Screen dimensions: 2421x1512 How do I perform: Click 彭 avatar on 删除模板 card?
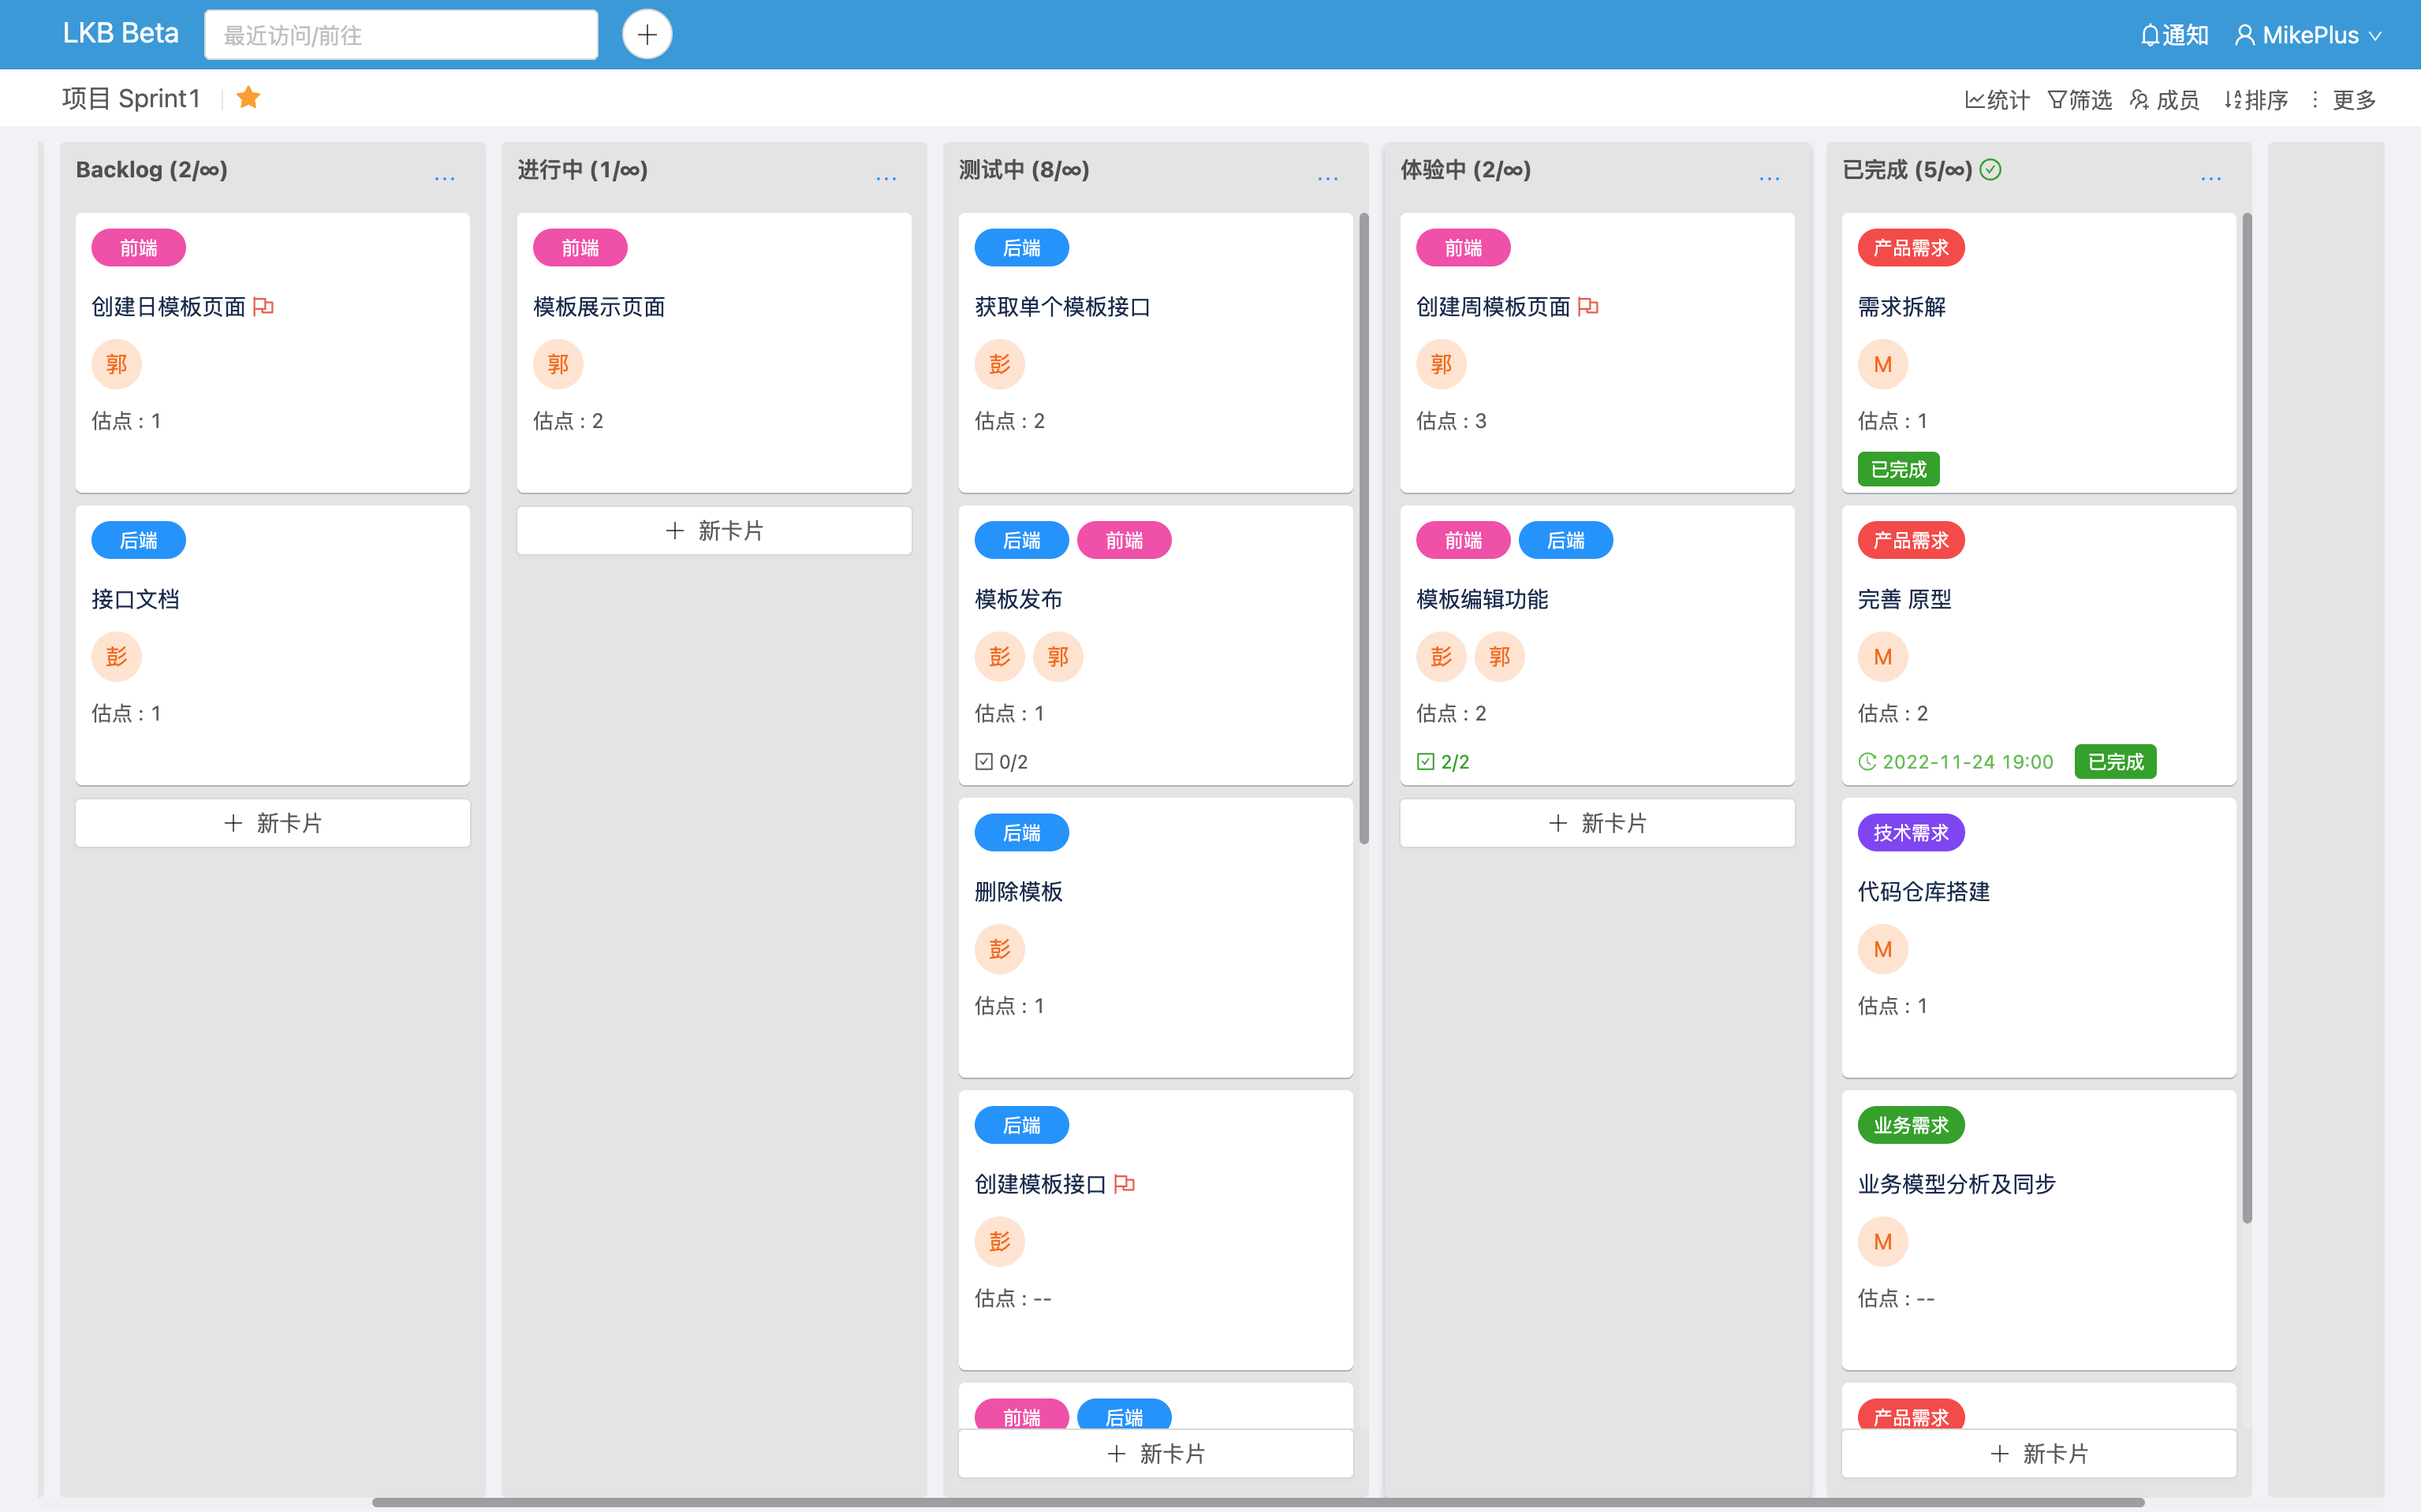[999, 949]
